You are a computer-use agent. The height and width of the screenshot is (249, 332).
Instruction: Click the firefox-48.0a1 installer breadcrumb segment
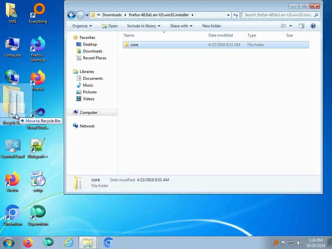pyautogui.click(x=159, y=15)
